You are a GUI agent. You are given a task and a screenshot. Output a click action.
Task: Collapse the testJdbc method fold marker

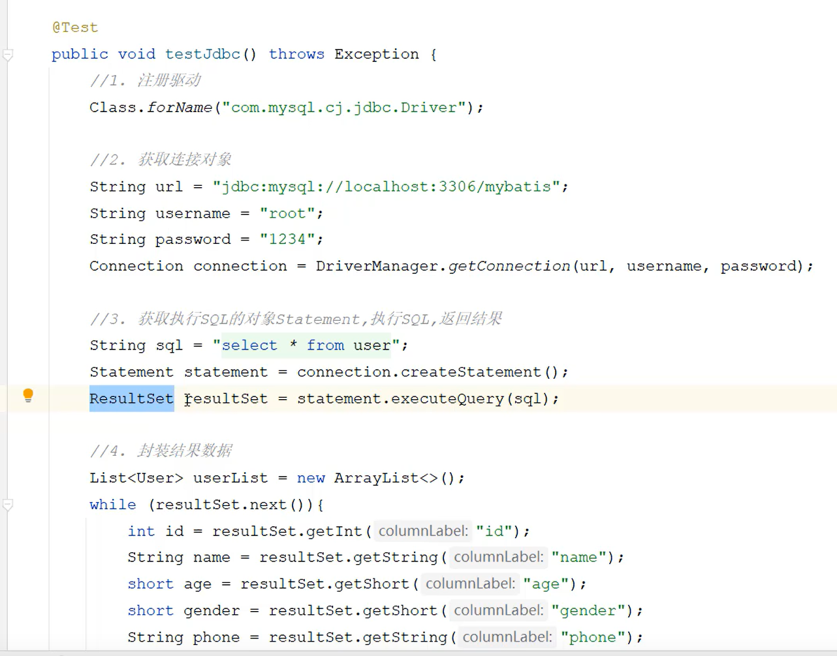click(8, 55)
